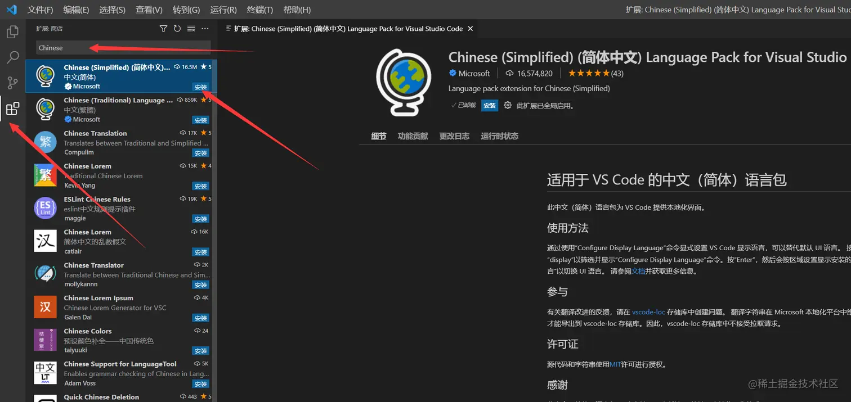The image size is (851, 402).
Task: Open the 运行(R) menu
Action: click(x=223, y=10)
